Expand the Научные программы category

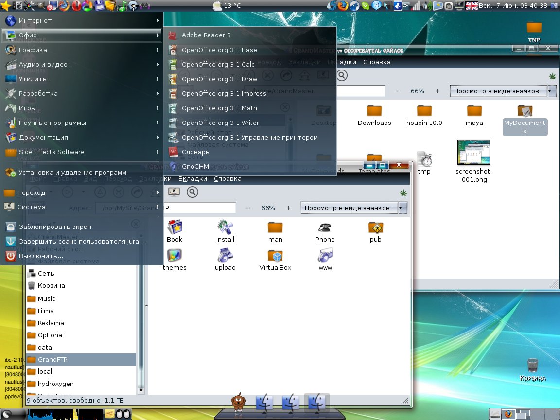(x=82, y=123)
